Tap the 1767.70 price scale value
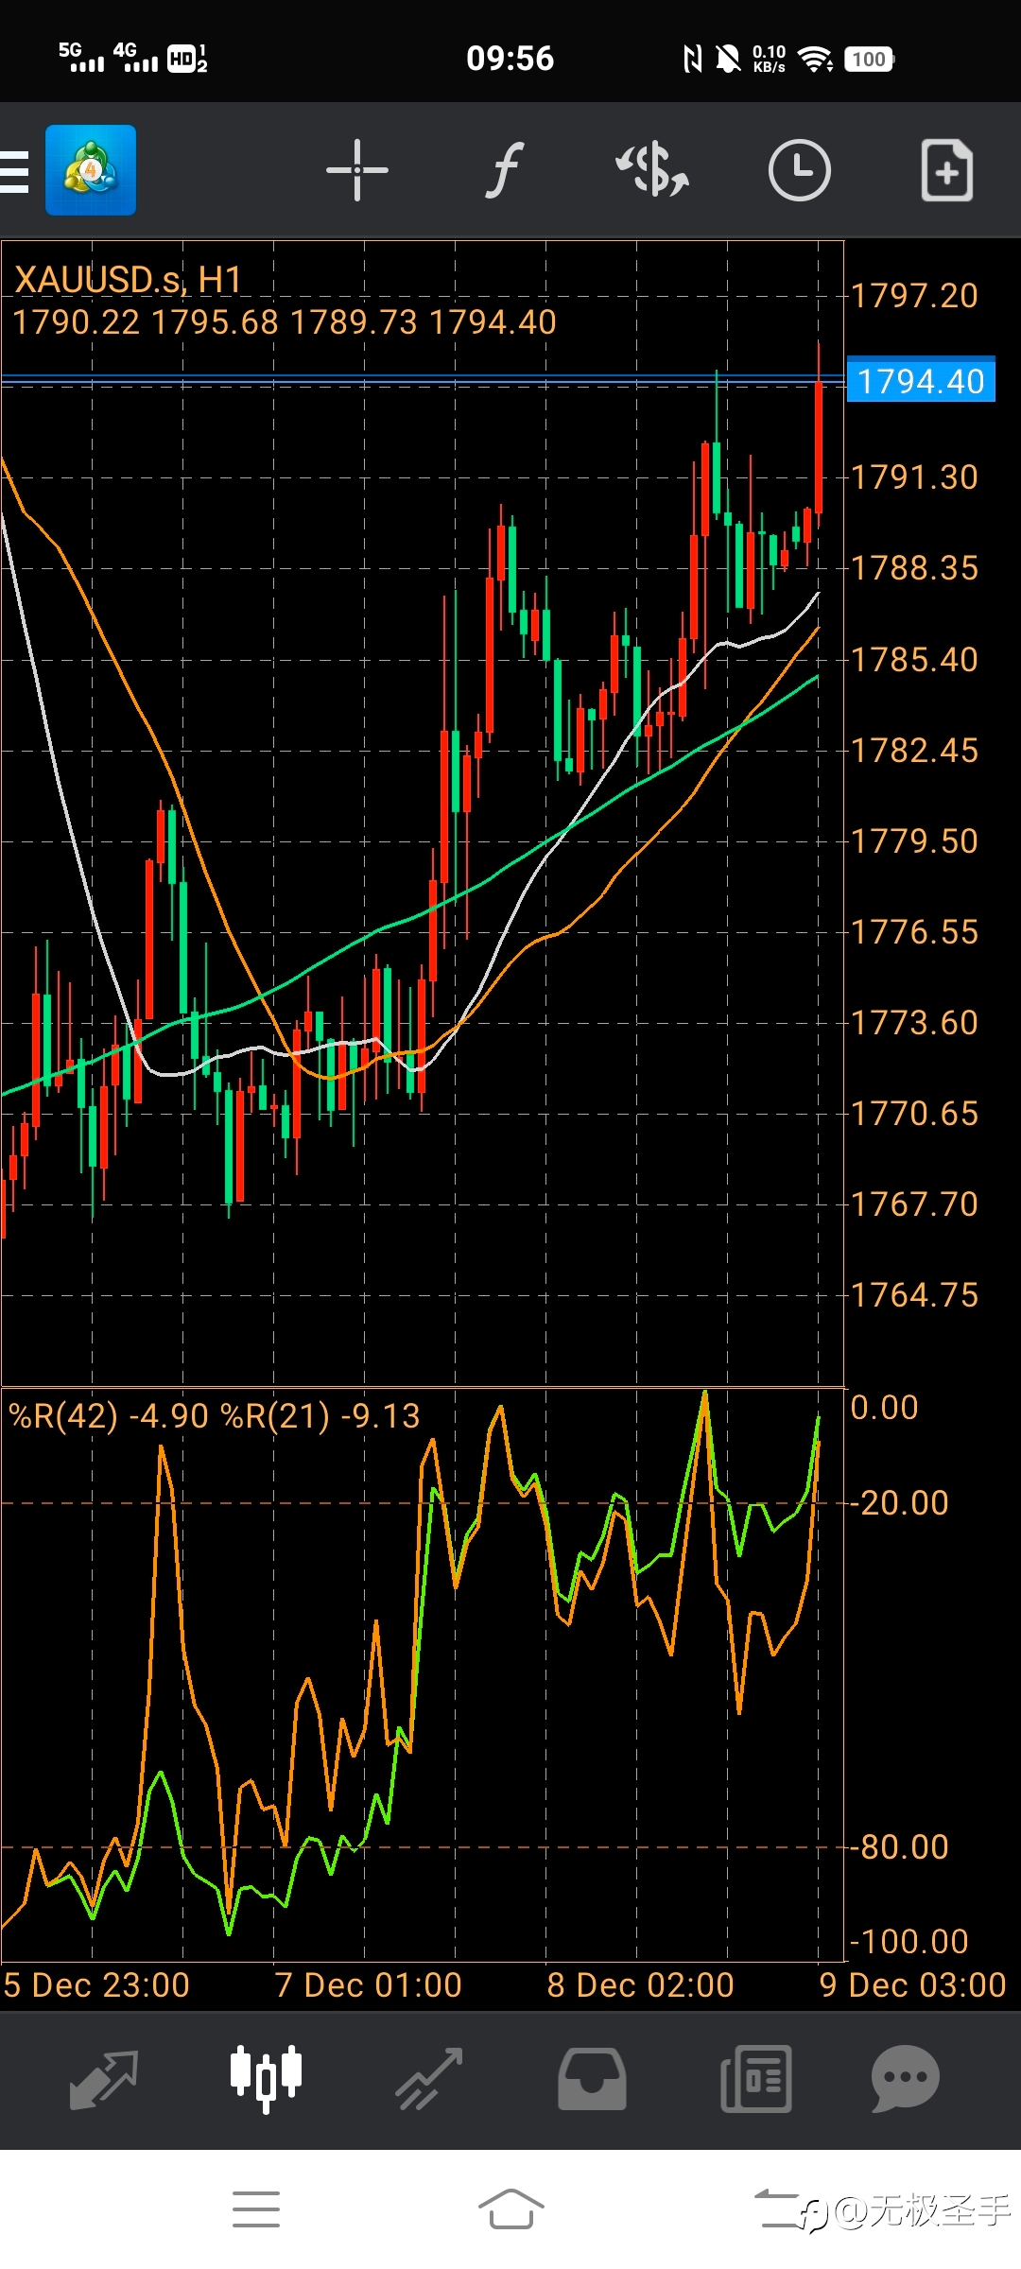This screenshot has height=2269, width=1021. point(914,1204)
